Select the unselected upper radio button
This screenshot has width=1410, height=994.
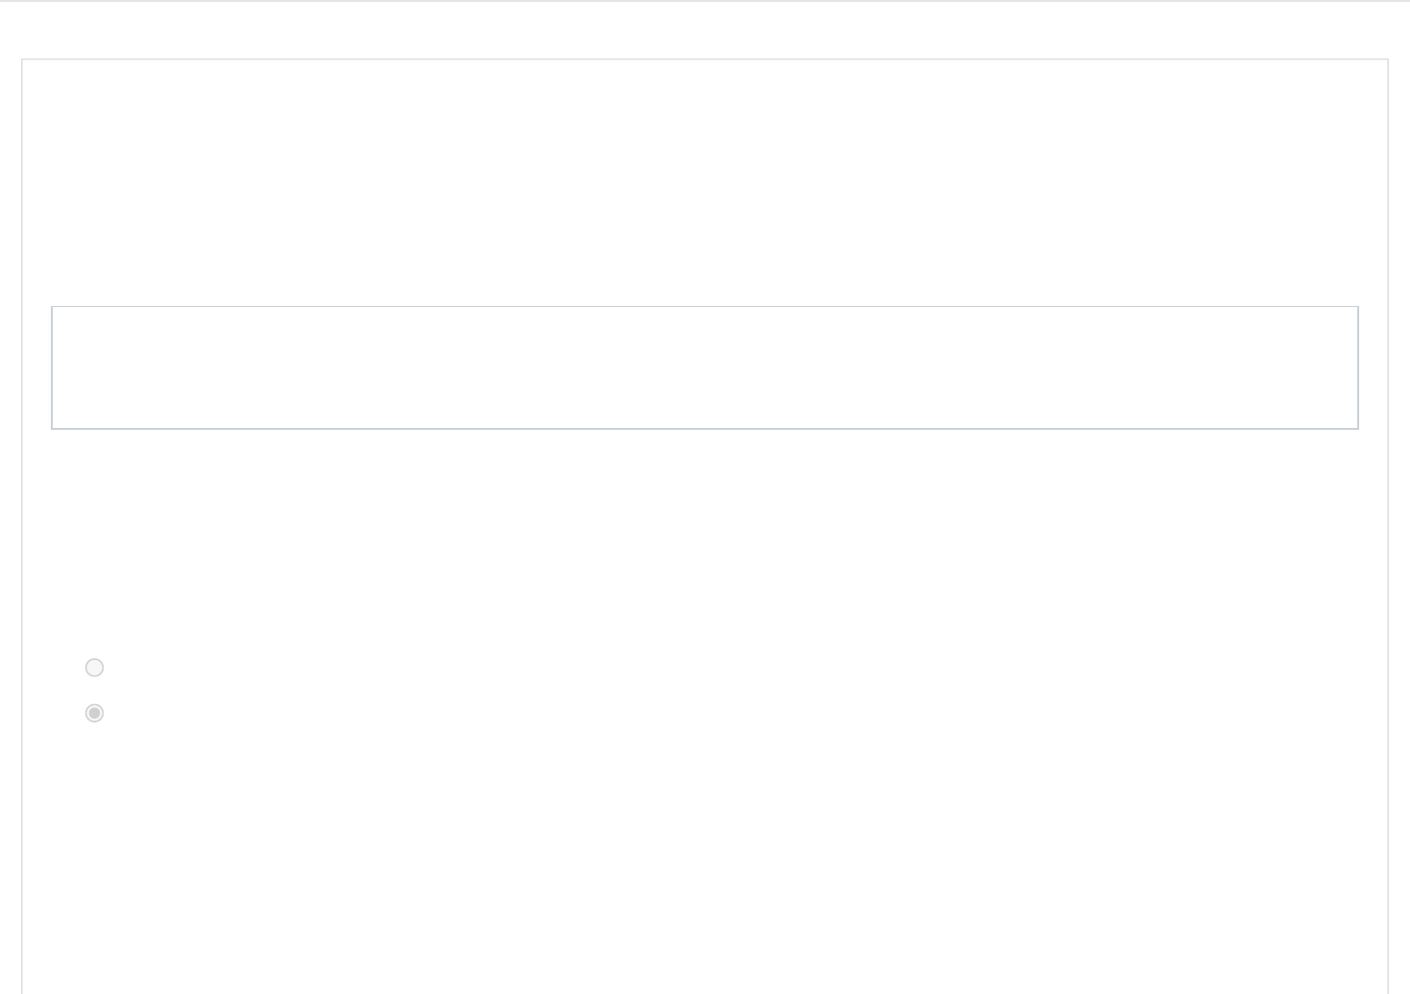pyautogui.click(x=94, y=668)
